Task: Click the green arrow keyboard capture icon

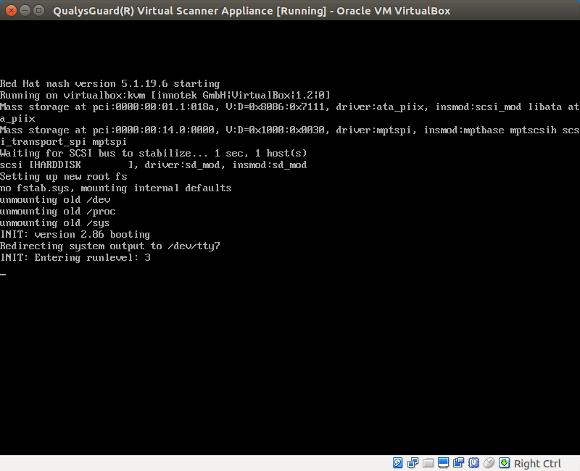Action: tap(504, 463)
